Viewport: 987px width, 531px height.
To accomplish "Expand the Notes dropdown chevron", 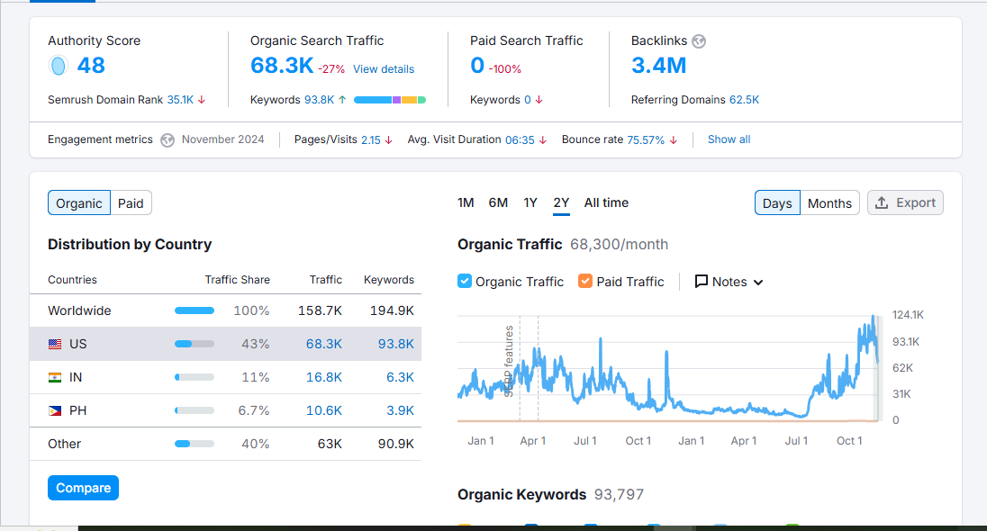I will tap(758, 283).
